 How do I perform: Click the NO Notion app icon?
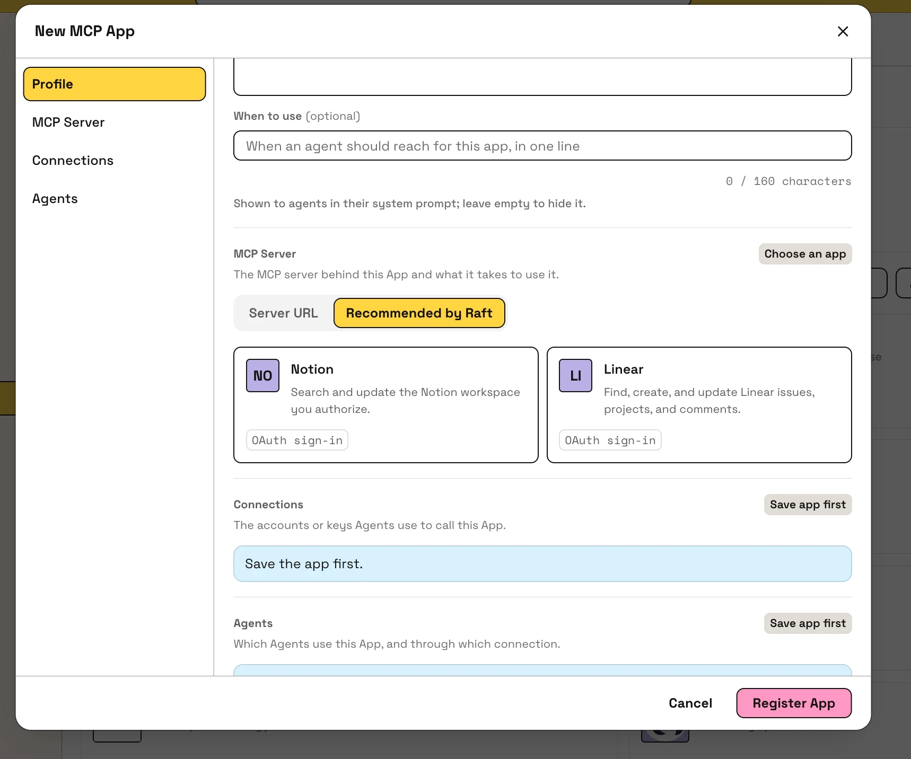click(x=262, y=375)
